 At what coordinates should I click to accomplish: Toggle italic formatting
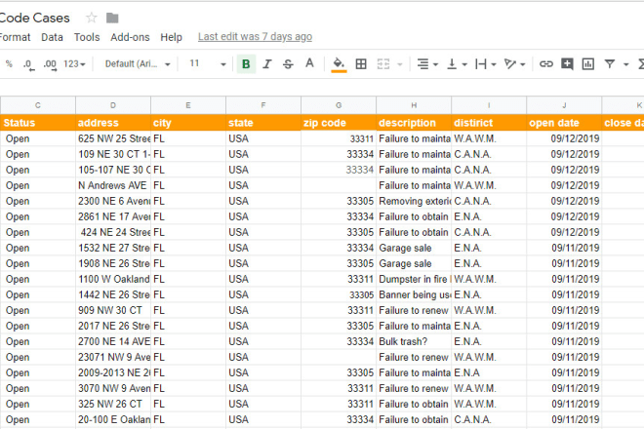click(x=267, y=64)
